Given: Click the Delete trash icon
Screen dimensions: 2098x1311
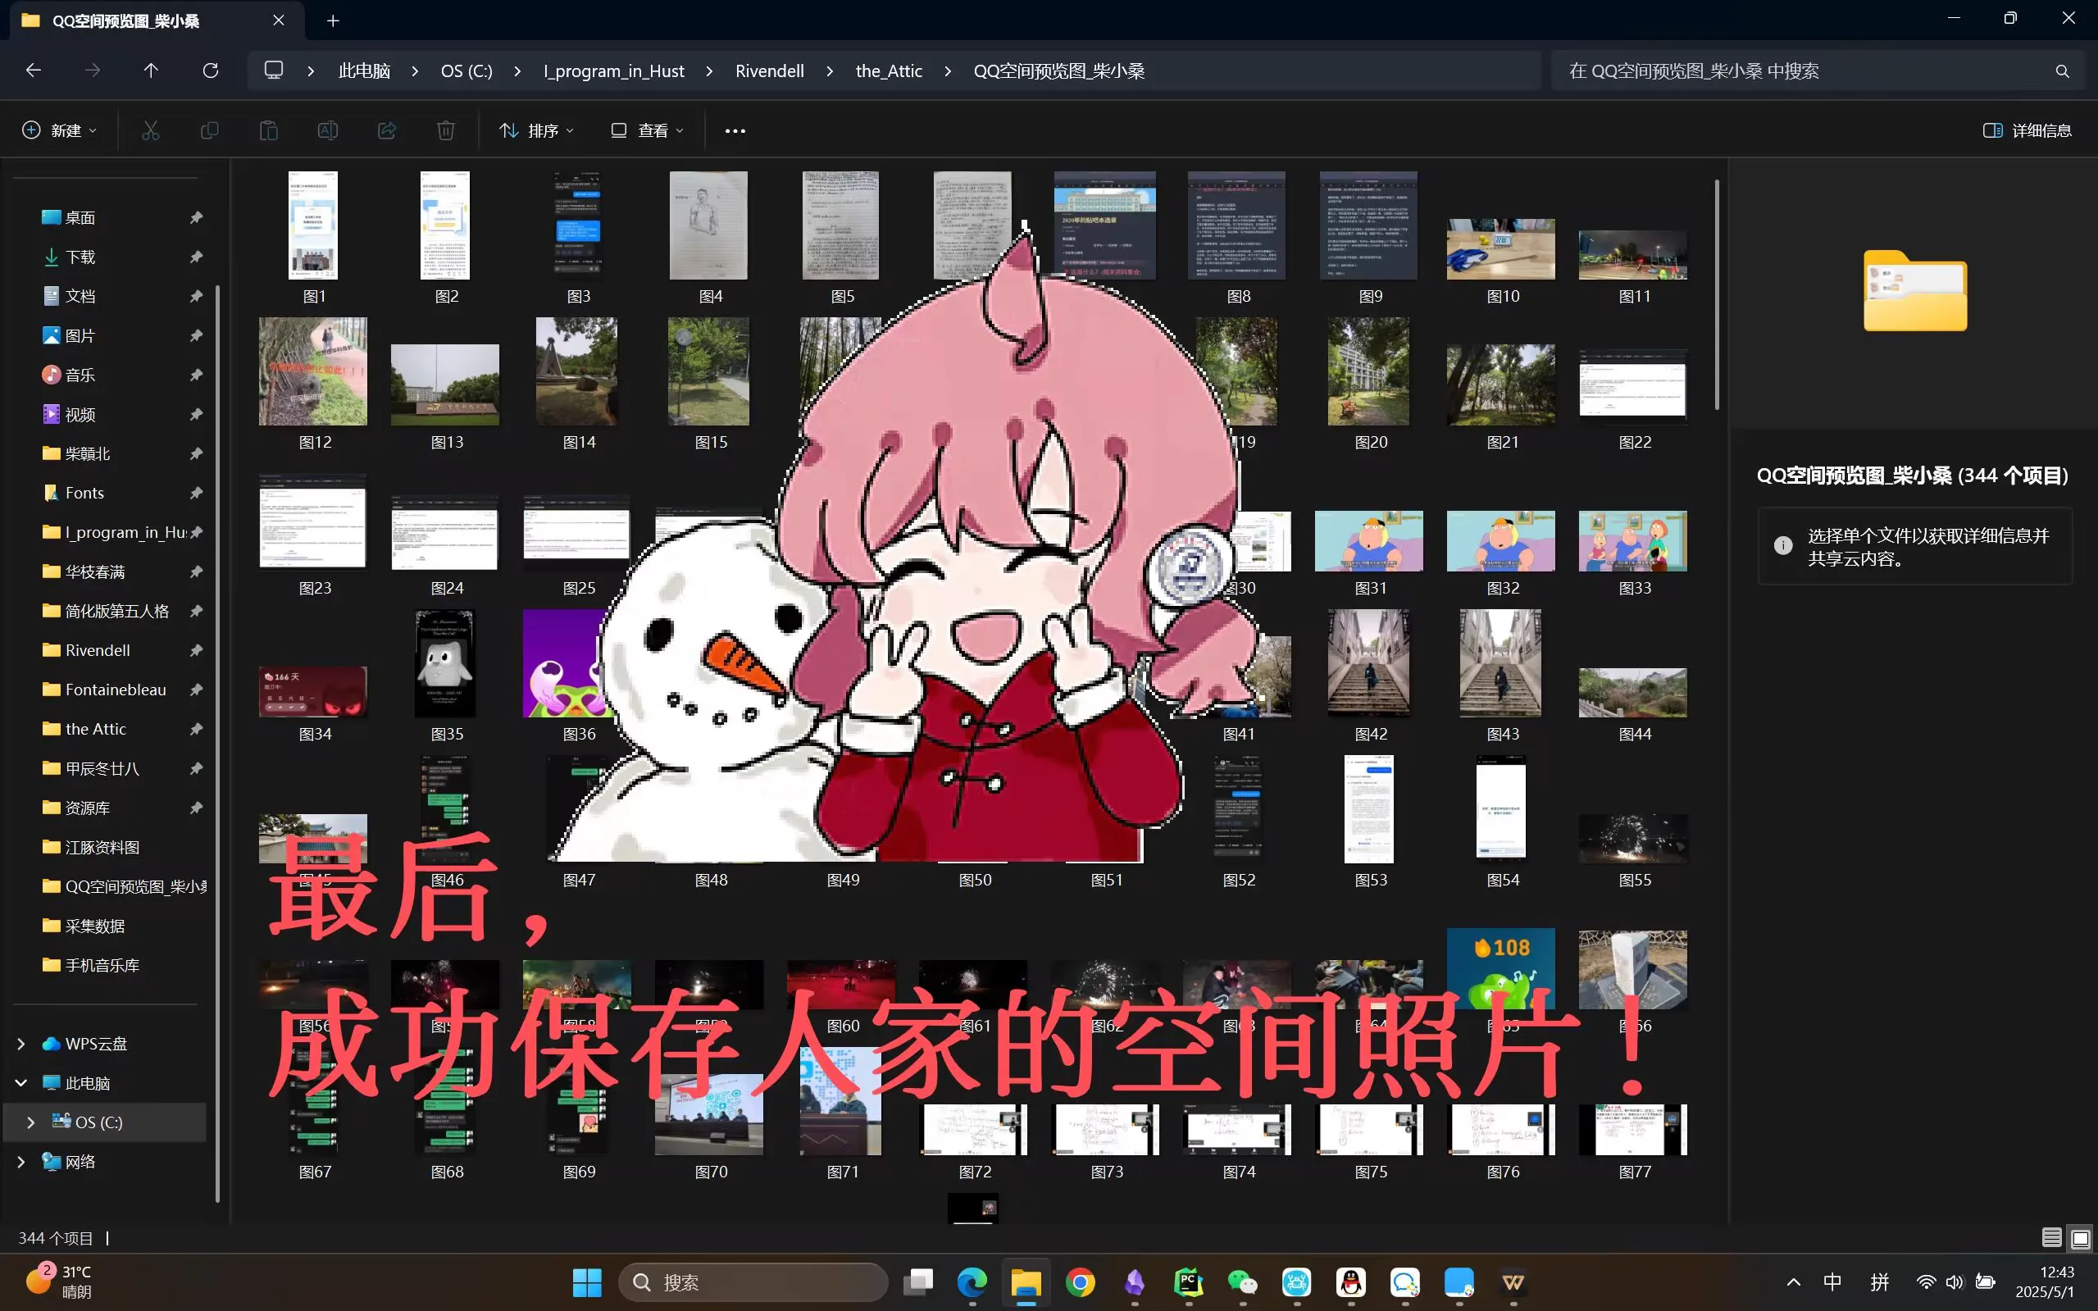Looking at the screenshot, I should tap(446, 130).
